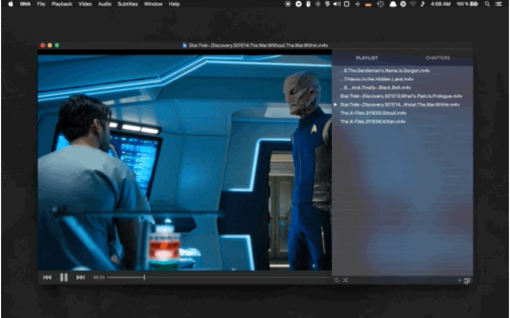Pause the video playback
The width and height of the screenshot is (510, 318).
[64, 277]
